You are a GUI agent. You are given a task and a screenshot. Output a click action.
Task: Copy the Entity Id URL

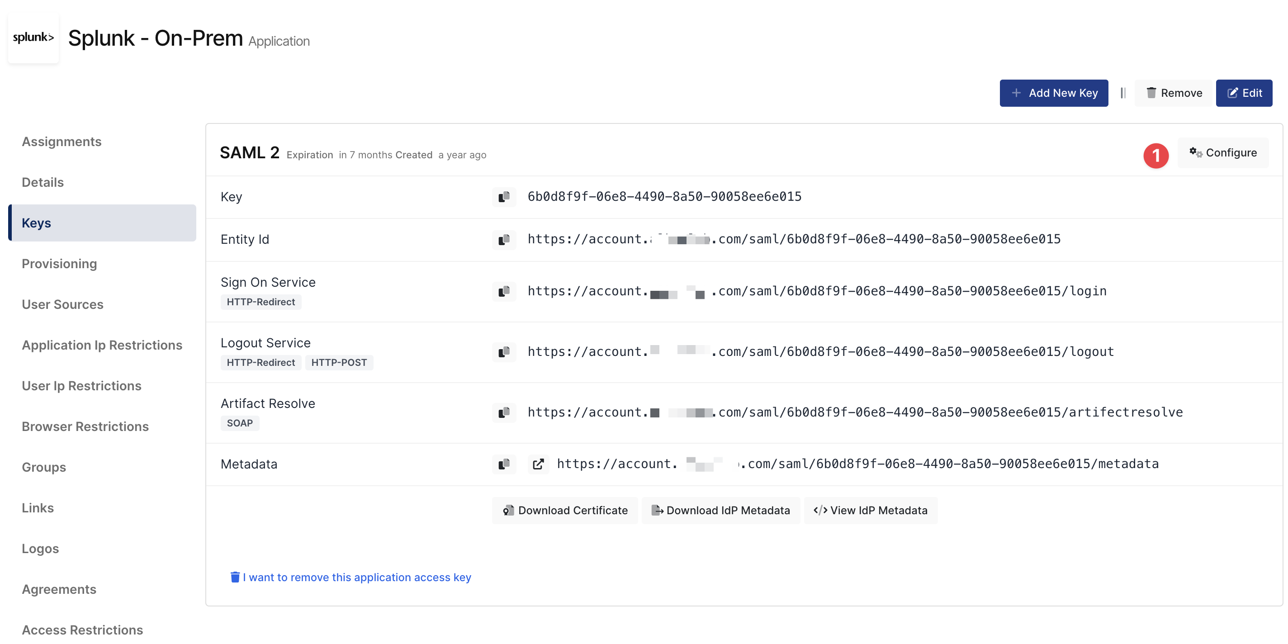503,239
